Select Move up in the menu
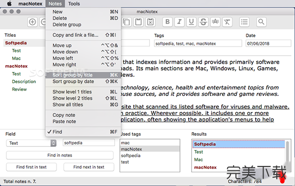295x186 pixels. coord(83,46)
